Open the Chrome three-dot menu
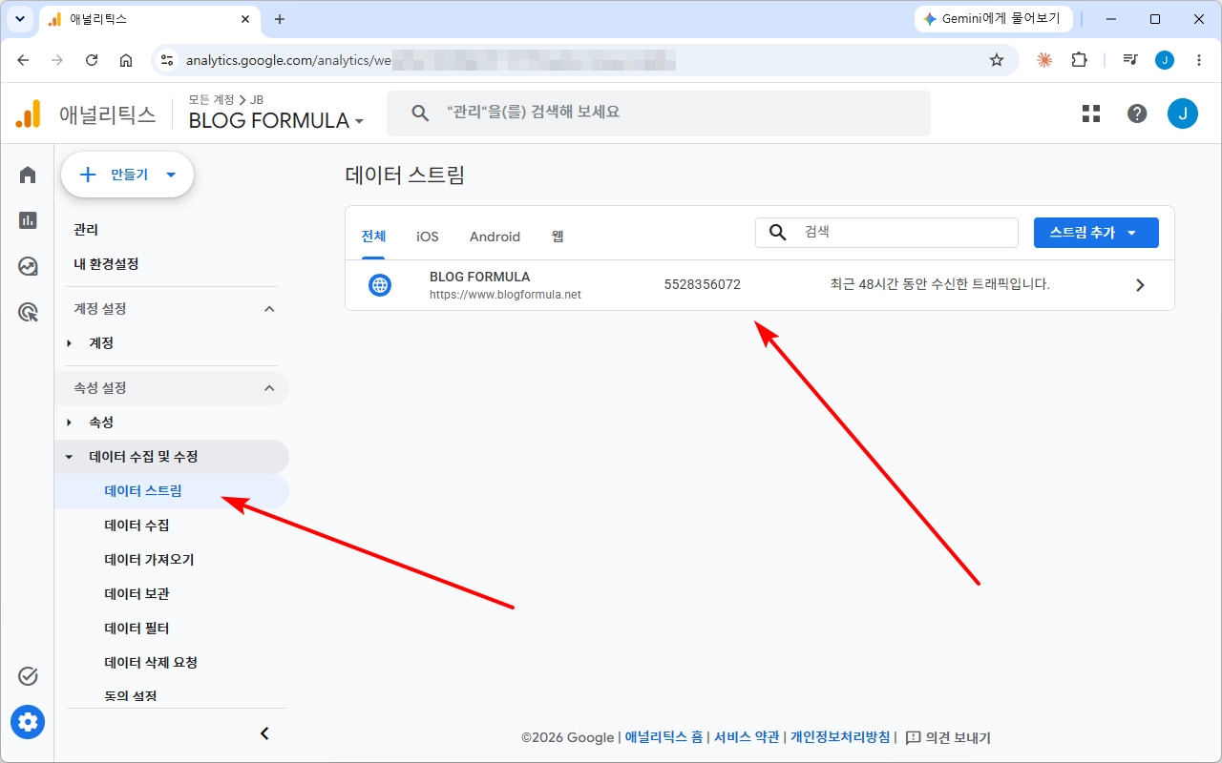1222x763 pixels. pyautogui.click(x=1199, y=60)
